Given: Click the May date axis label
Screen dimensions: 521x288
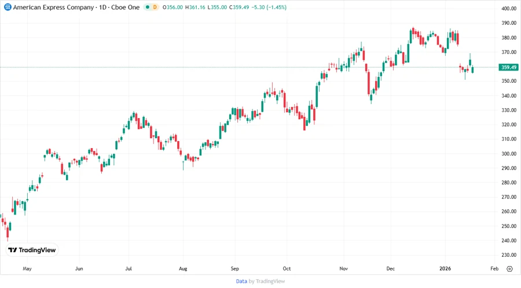Looking at the screenshot, I should tap(27, 269).
